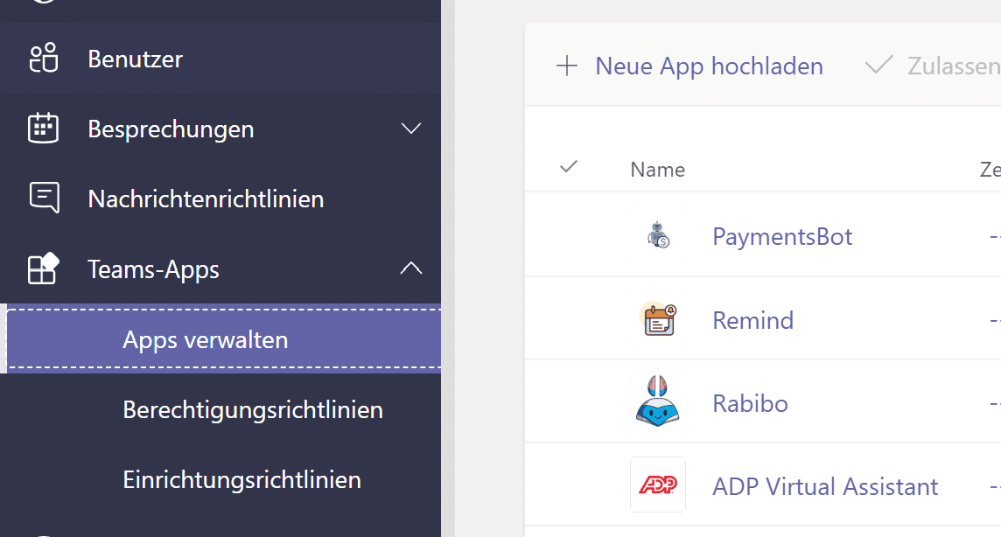Collapse the Teams-Apps section chevron
The height and width of the screenshot is (537, 1001).
(411, 268)
